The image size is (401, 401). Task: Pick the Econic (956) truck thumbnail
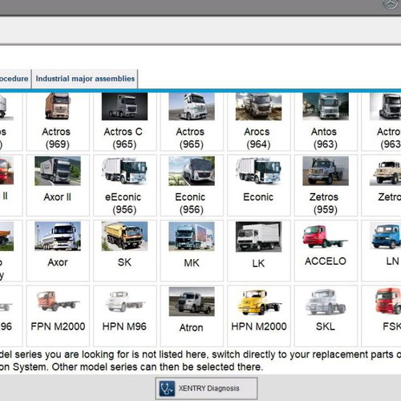tap(192, 171)
